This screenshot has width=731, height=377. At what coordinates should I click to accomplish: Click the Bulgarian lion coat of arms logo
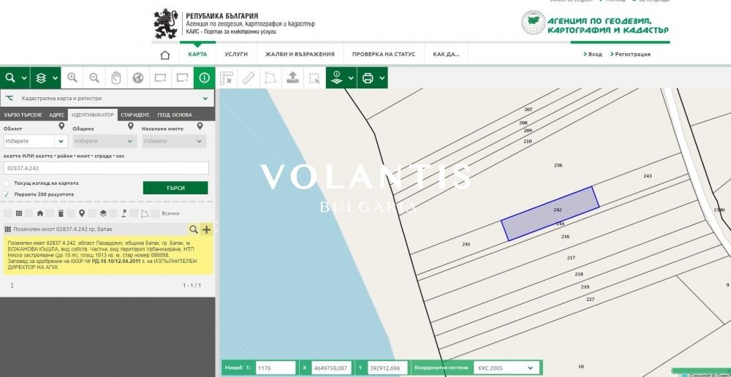[165, 23]
